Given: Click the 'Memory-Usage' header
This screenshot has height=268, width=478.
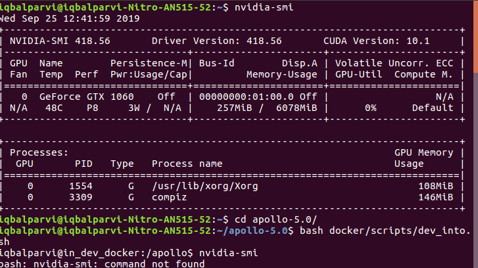Looking at the screenshot, I should pyautogui.click(x=281, y=74).
